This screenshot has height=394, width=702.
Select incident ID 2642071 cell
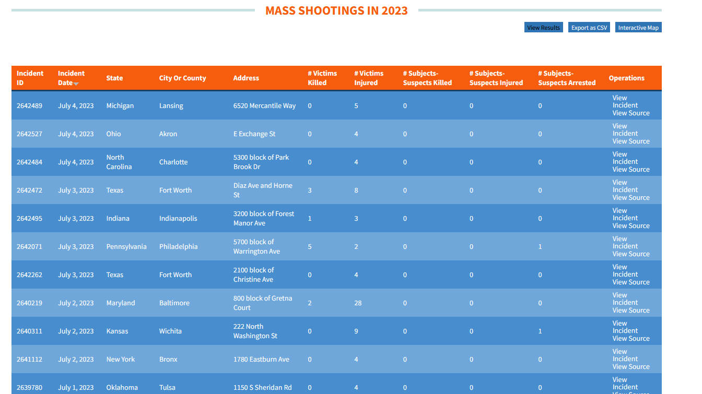(29, 247)
